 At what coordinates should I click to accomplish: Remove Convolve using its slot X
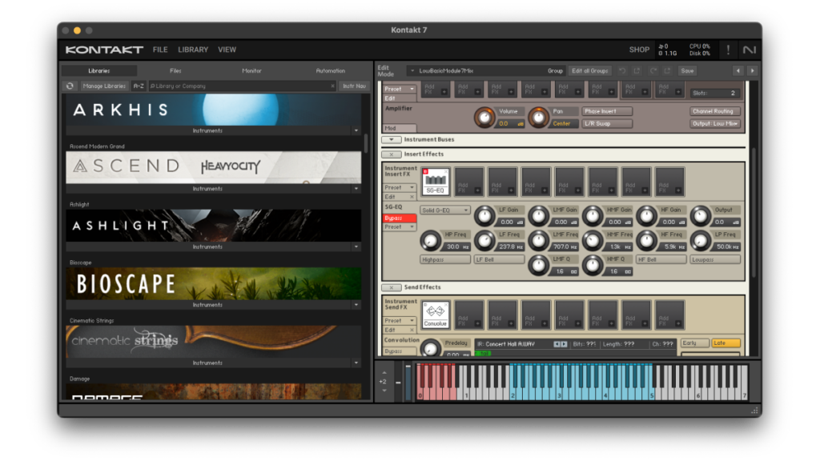[446, 304]
